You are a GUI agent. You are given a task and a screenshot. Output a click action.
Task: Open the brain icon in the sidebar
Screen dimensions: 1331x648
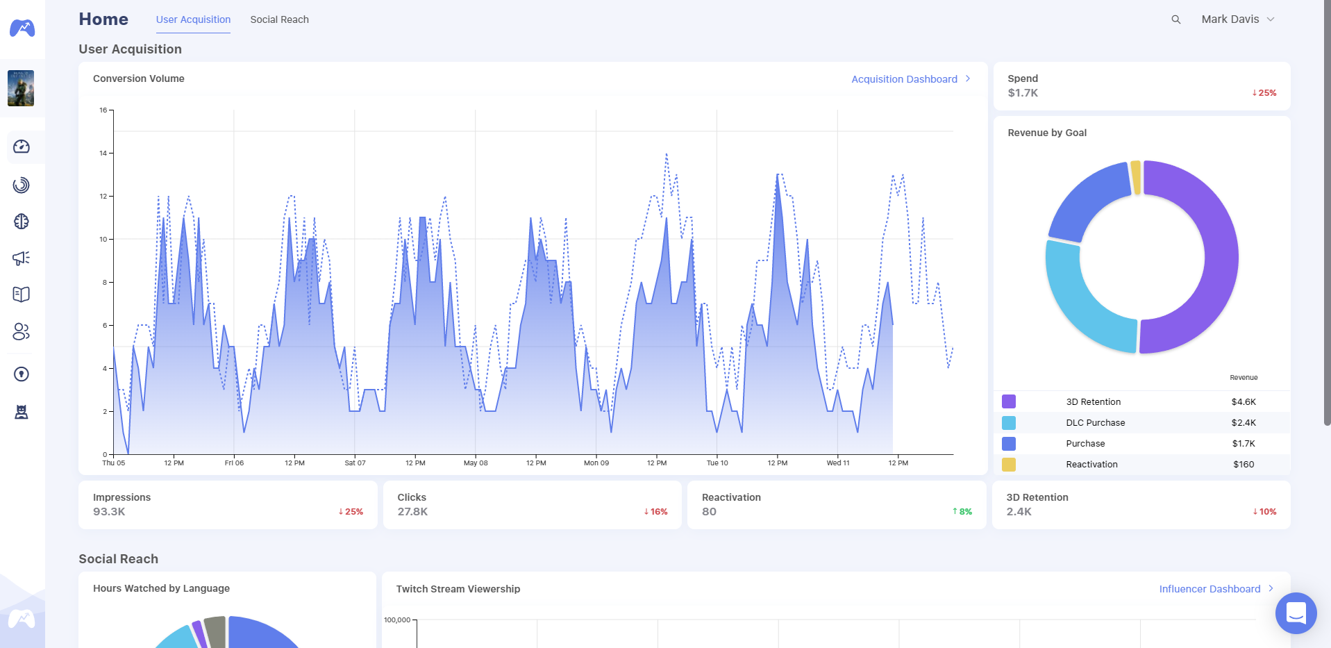coord(22,222)
